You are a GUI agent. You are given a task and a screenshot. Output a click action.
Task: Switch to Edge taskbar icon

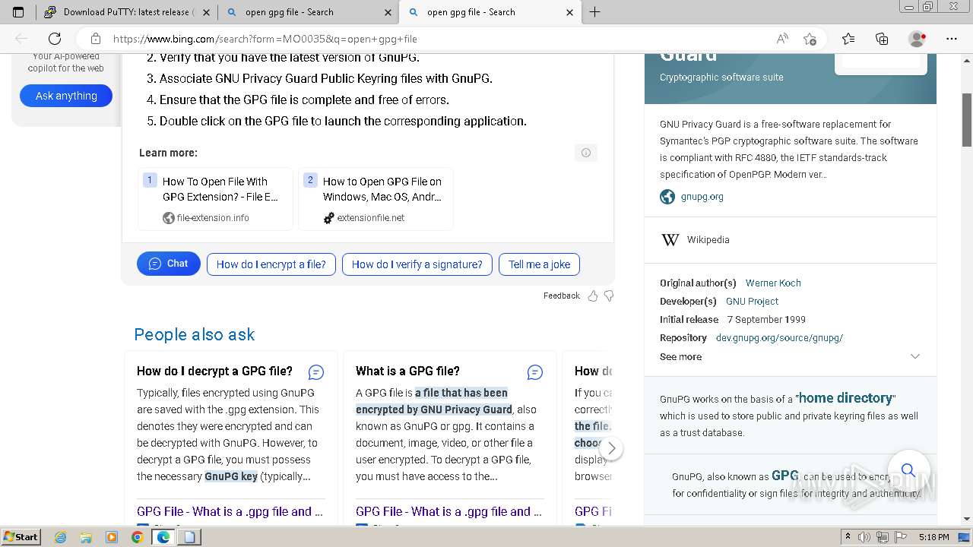(163, 537)
